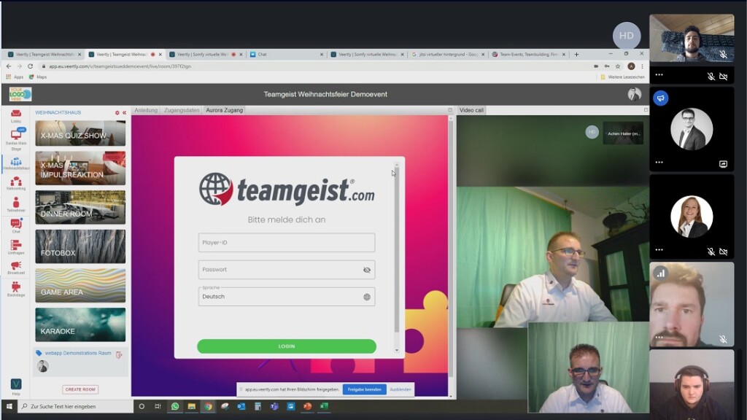The height and width of the screenshot is (420, 747).
Task: Click YOUR LOGO HERE image
Action: pos(20,94)
